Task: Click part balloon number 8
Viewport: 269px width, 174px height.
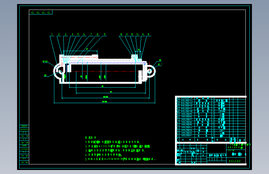Action: 97,34
